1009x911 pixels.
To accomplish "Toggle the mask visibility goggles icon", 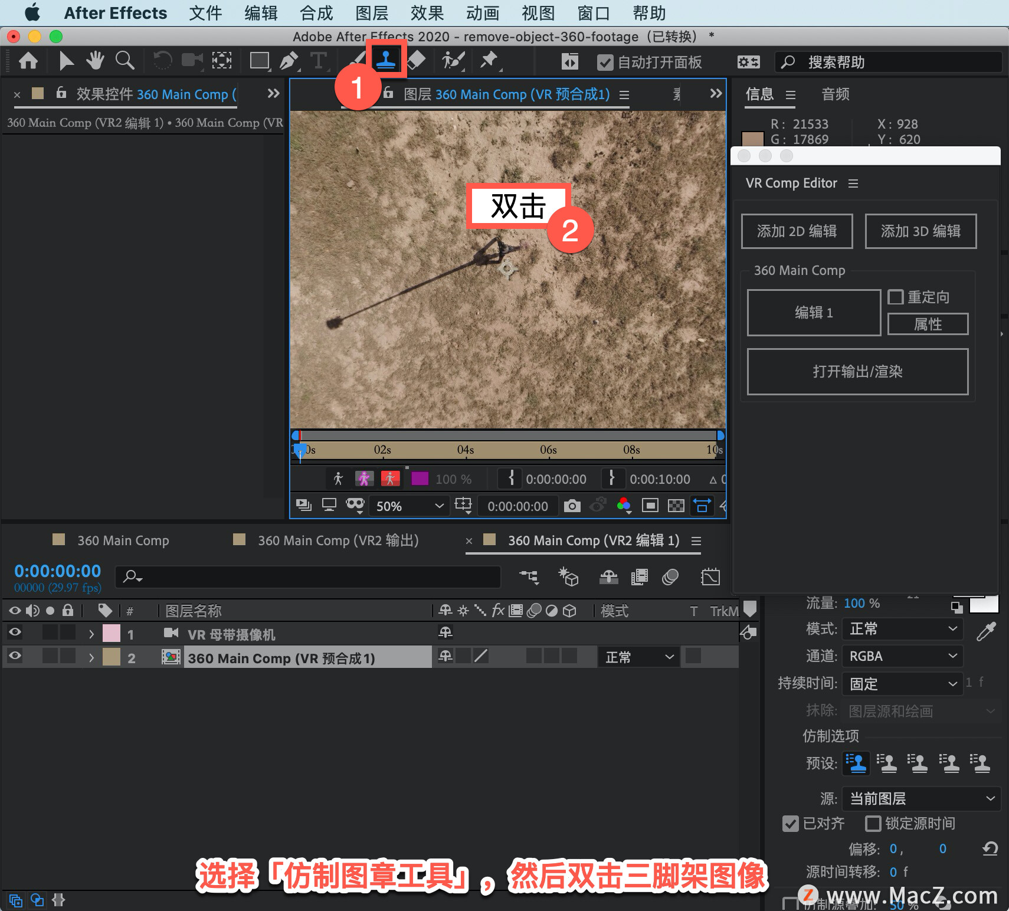I will coord(355,505).
